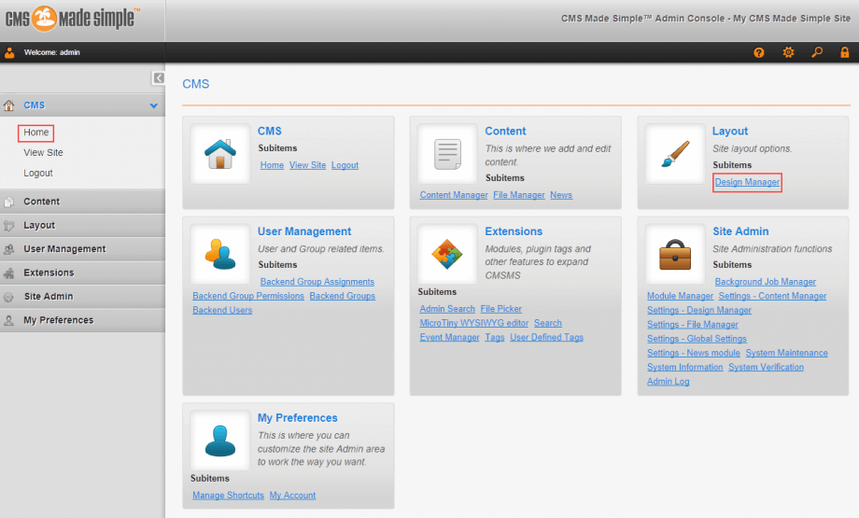
Task: Expand the Site Admin section in sidebar
Action: coord(82,296)
